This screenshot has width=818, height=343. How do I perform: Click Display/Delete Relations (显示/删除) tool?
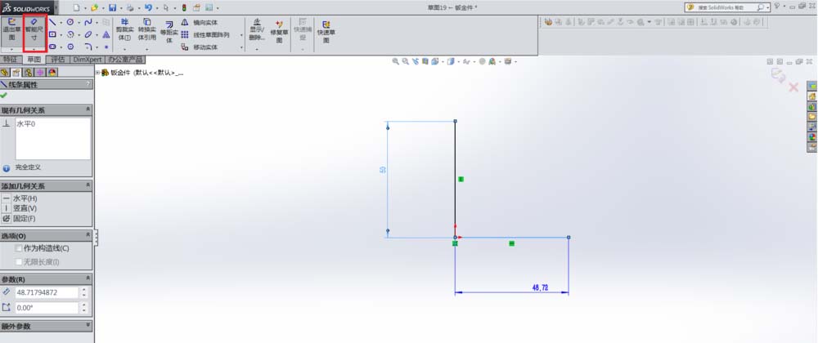257,30
